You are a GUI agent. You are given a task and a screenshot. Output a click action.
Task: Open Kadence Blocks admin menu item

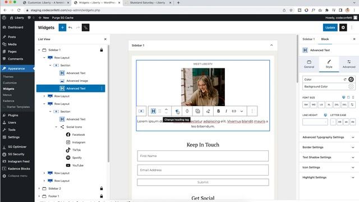(x=19, y=168)
